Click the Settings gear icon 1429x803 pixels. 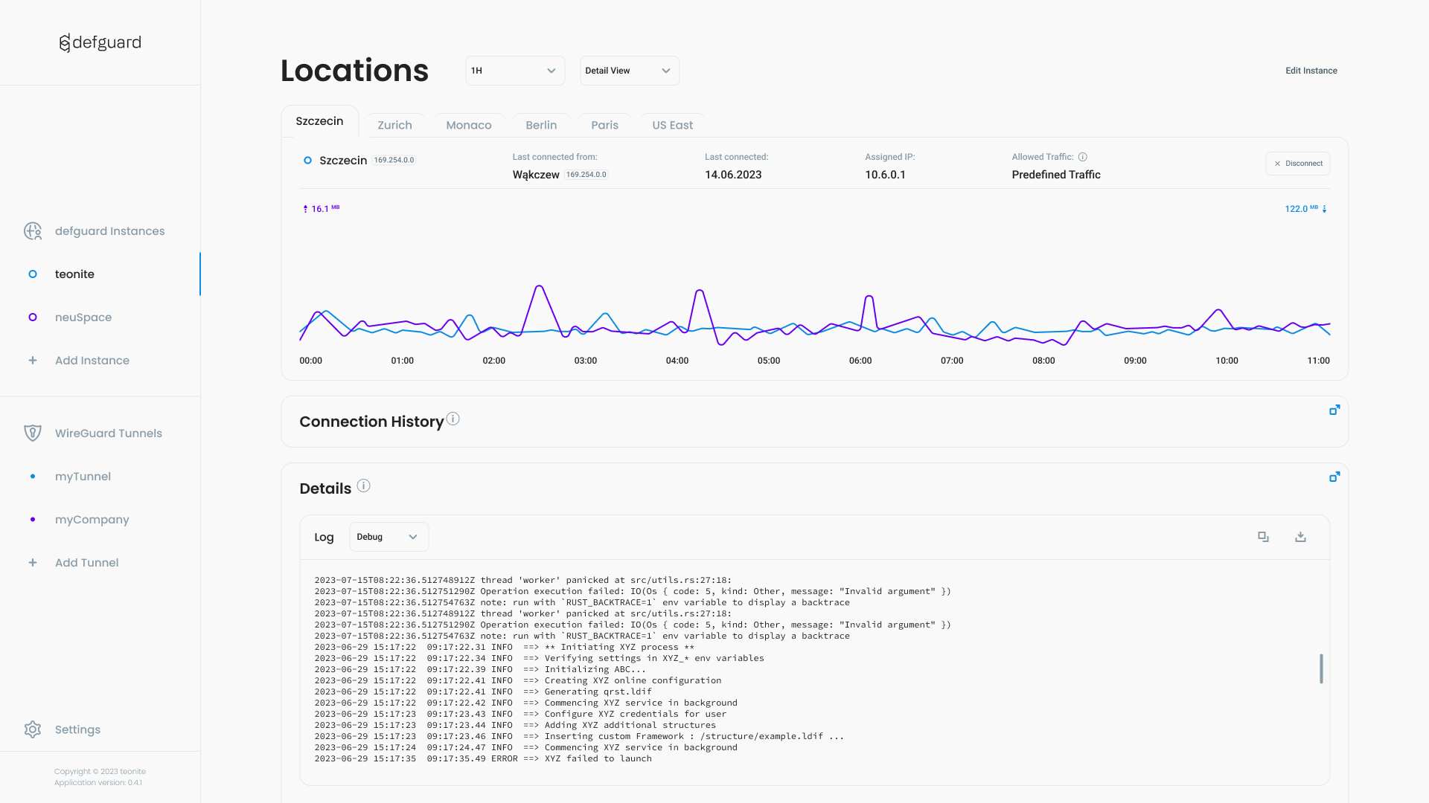click(31, 729)
